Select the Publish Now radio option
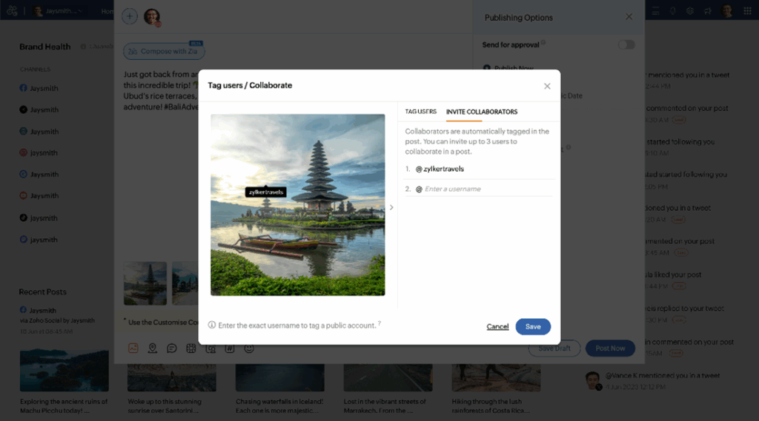 pyautogui.click(x=488, y=68)
